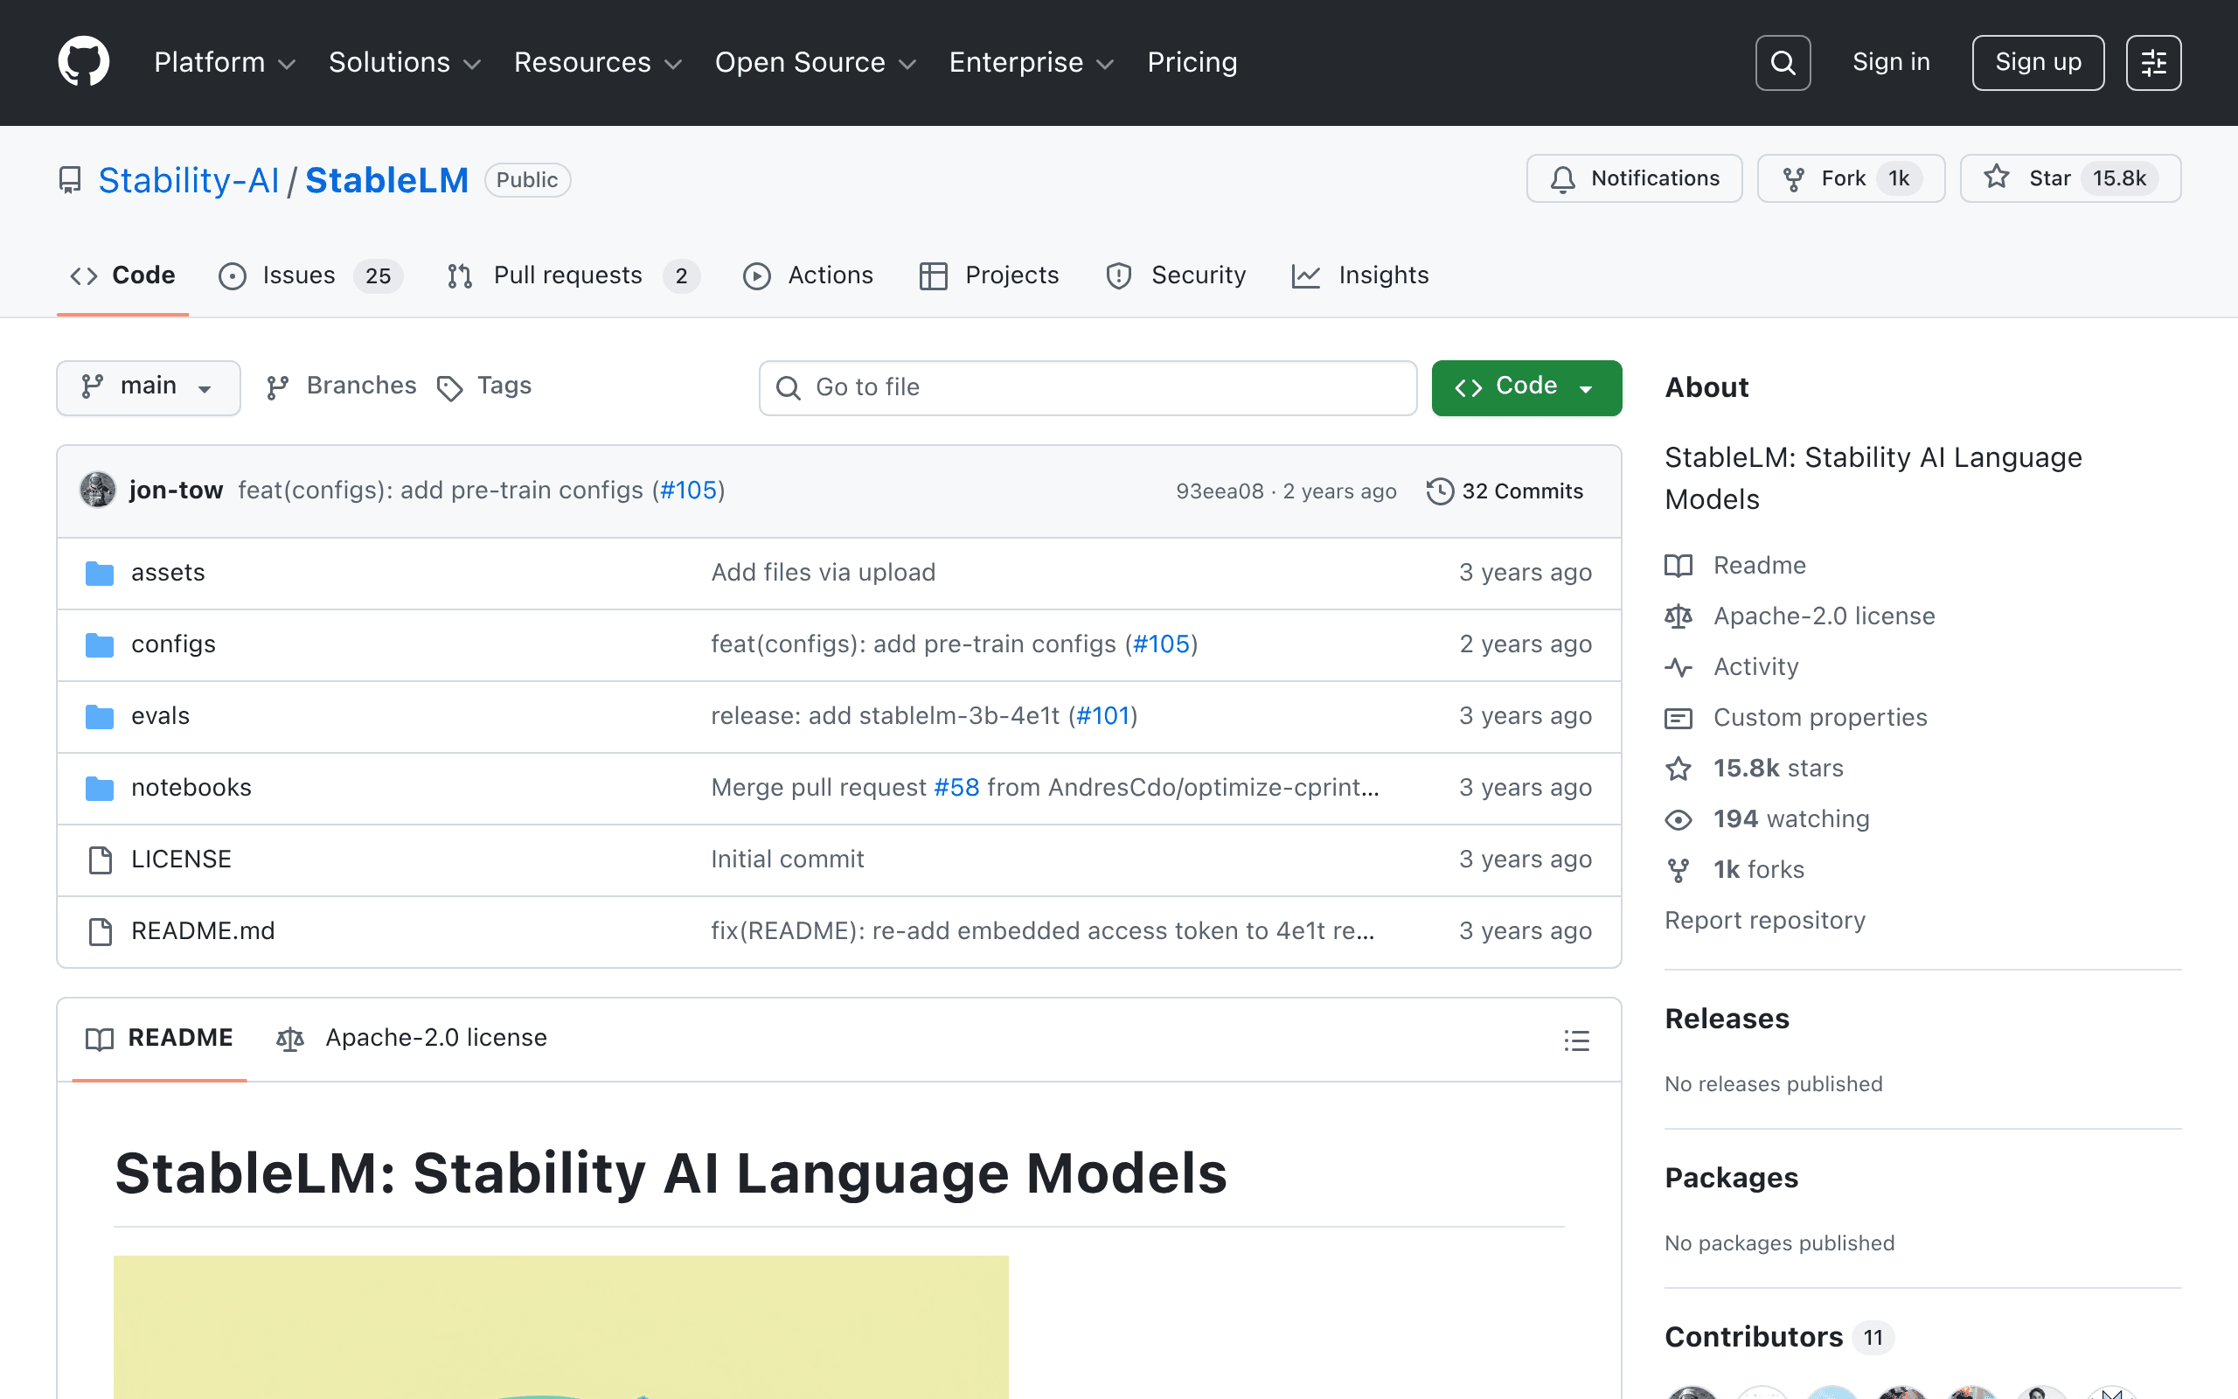View the 32 Commits history link
This screenshot has height=1399, width=2238.
point(1505,491)
